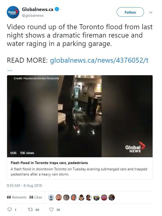Open the rainbow-striped liker avatar
This screenshot has width=162, height=216.
point(104,197)
